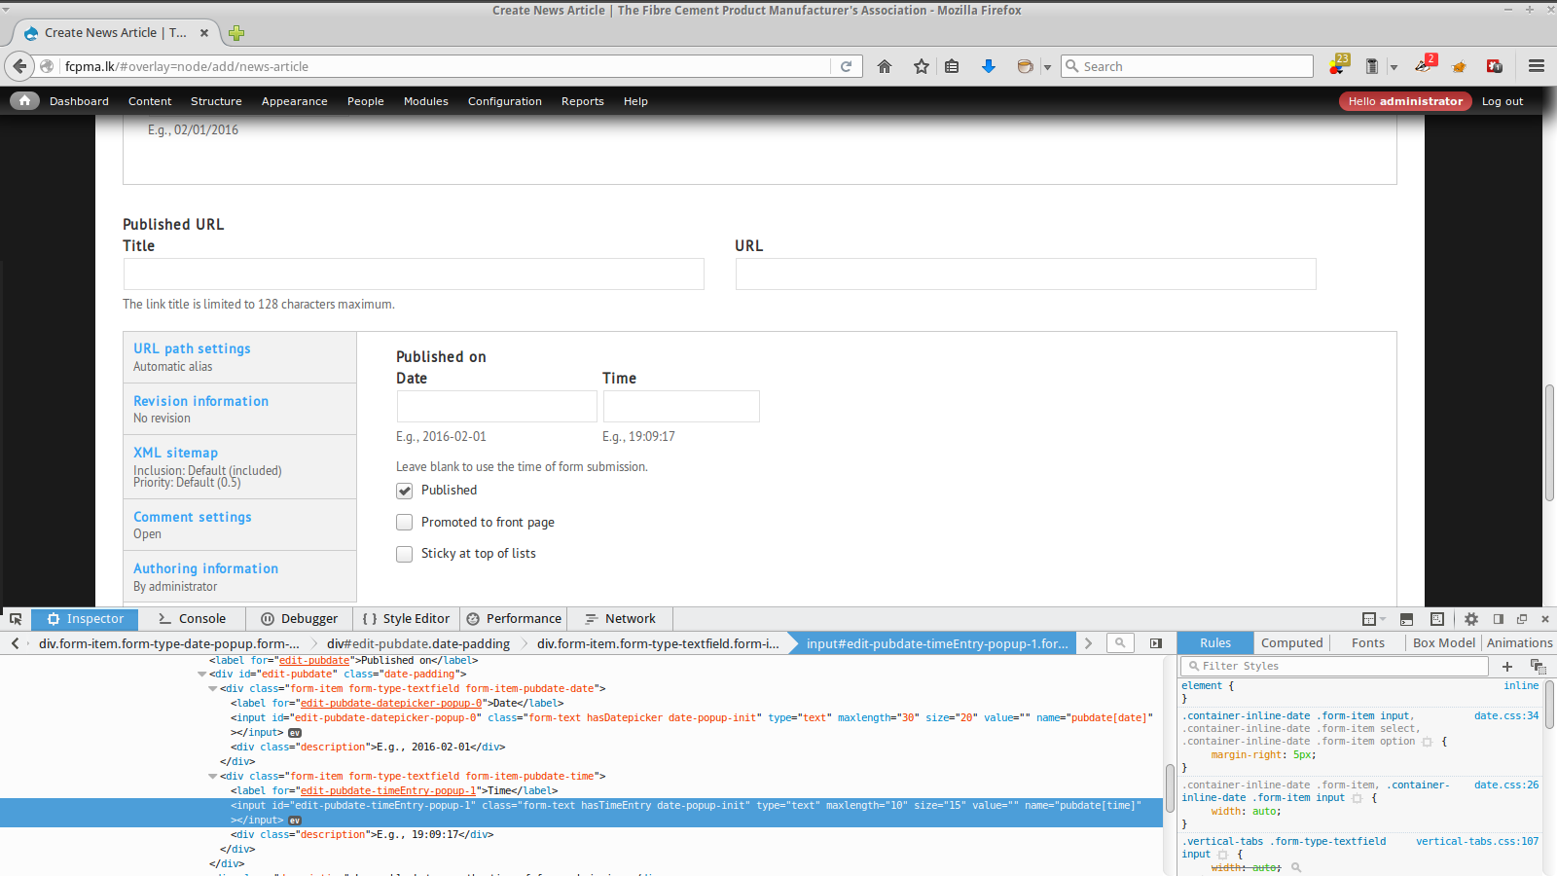Collapse the div#edit-pubdate node

[x=202, y=674]
